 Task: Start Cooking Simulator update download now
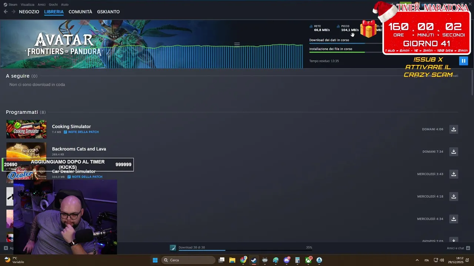(454, 129)
